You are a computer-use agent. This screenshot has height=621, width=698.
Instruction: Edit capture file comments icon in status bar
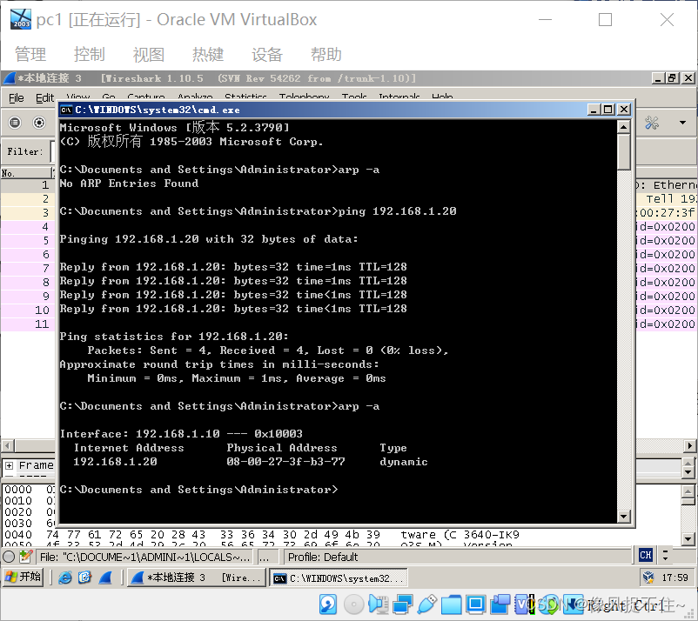click(x=26, y=557)
